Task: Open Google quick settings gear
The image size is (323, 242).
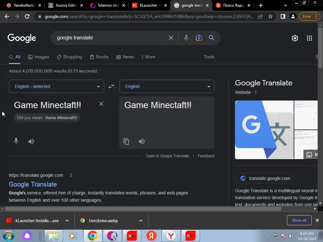Action: click(x=295, y=38)
